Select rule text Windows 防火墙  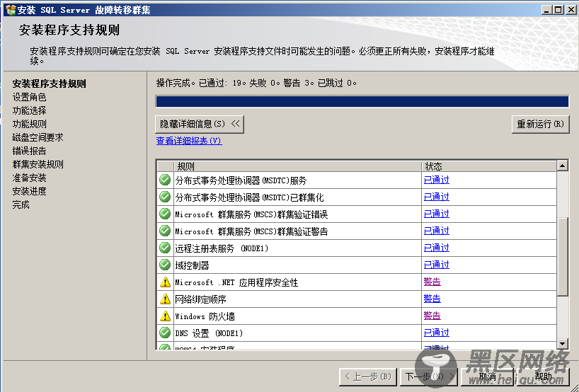click(x=205, y=316)
